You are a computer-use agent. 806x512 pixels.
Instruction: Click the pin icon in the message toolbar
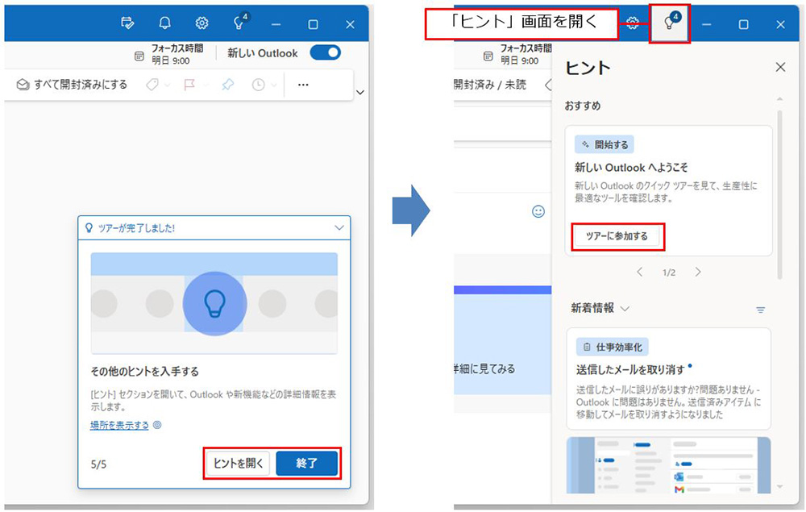[228, 84]
